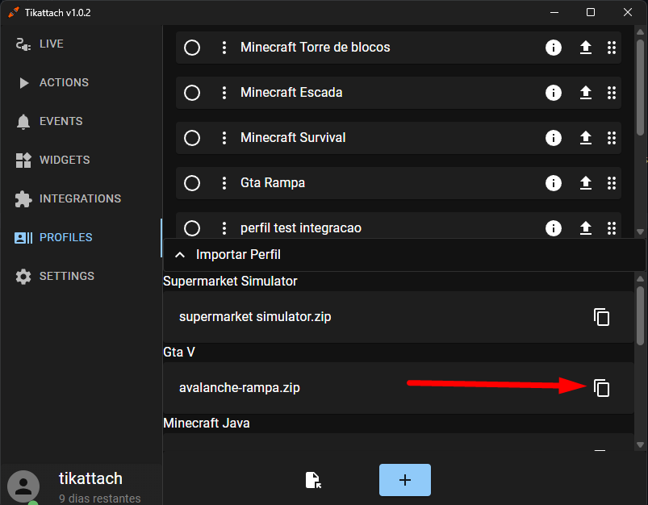Screen dimensions: 648x505
Task: Click drag handle of Gta Rampa row
Action: [612, 182]
